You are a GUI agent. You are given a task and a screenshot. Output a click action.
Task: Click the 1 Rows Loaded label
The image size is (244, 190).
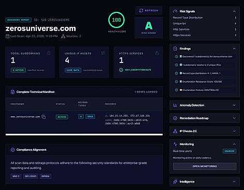(x=146, y=92)
